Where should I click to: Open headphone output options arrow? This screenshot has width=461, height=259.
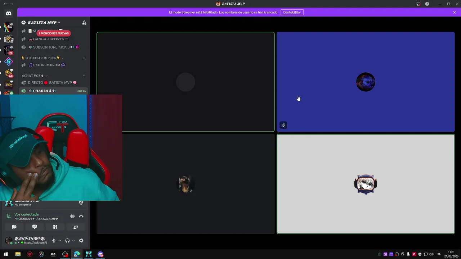[73, 241]
